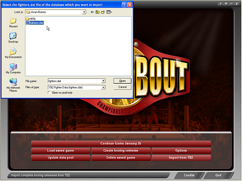Select the fighters.dat file

35,23
